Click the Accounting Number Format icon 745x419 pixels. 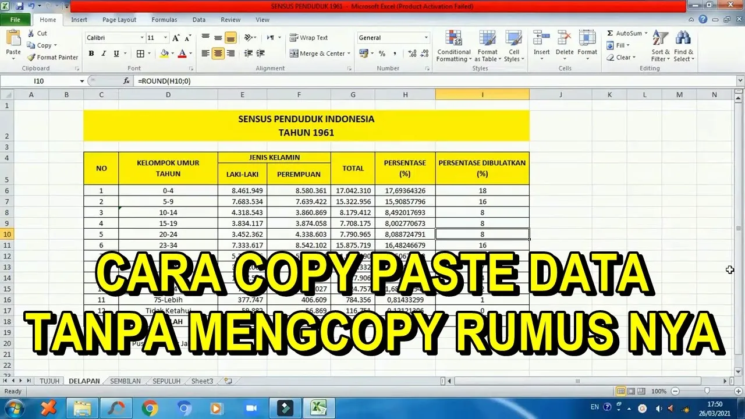[x=364, y=54]
